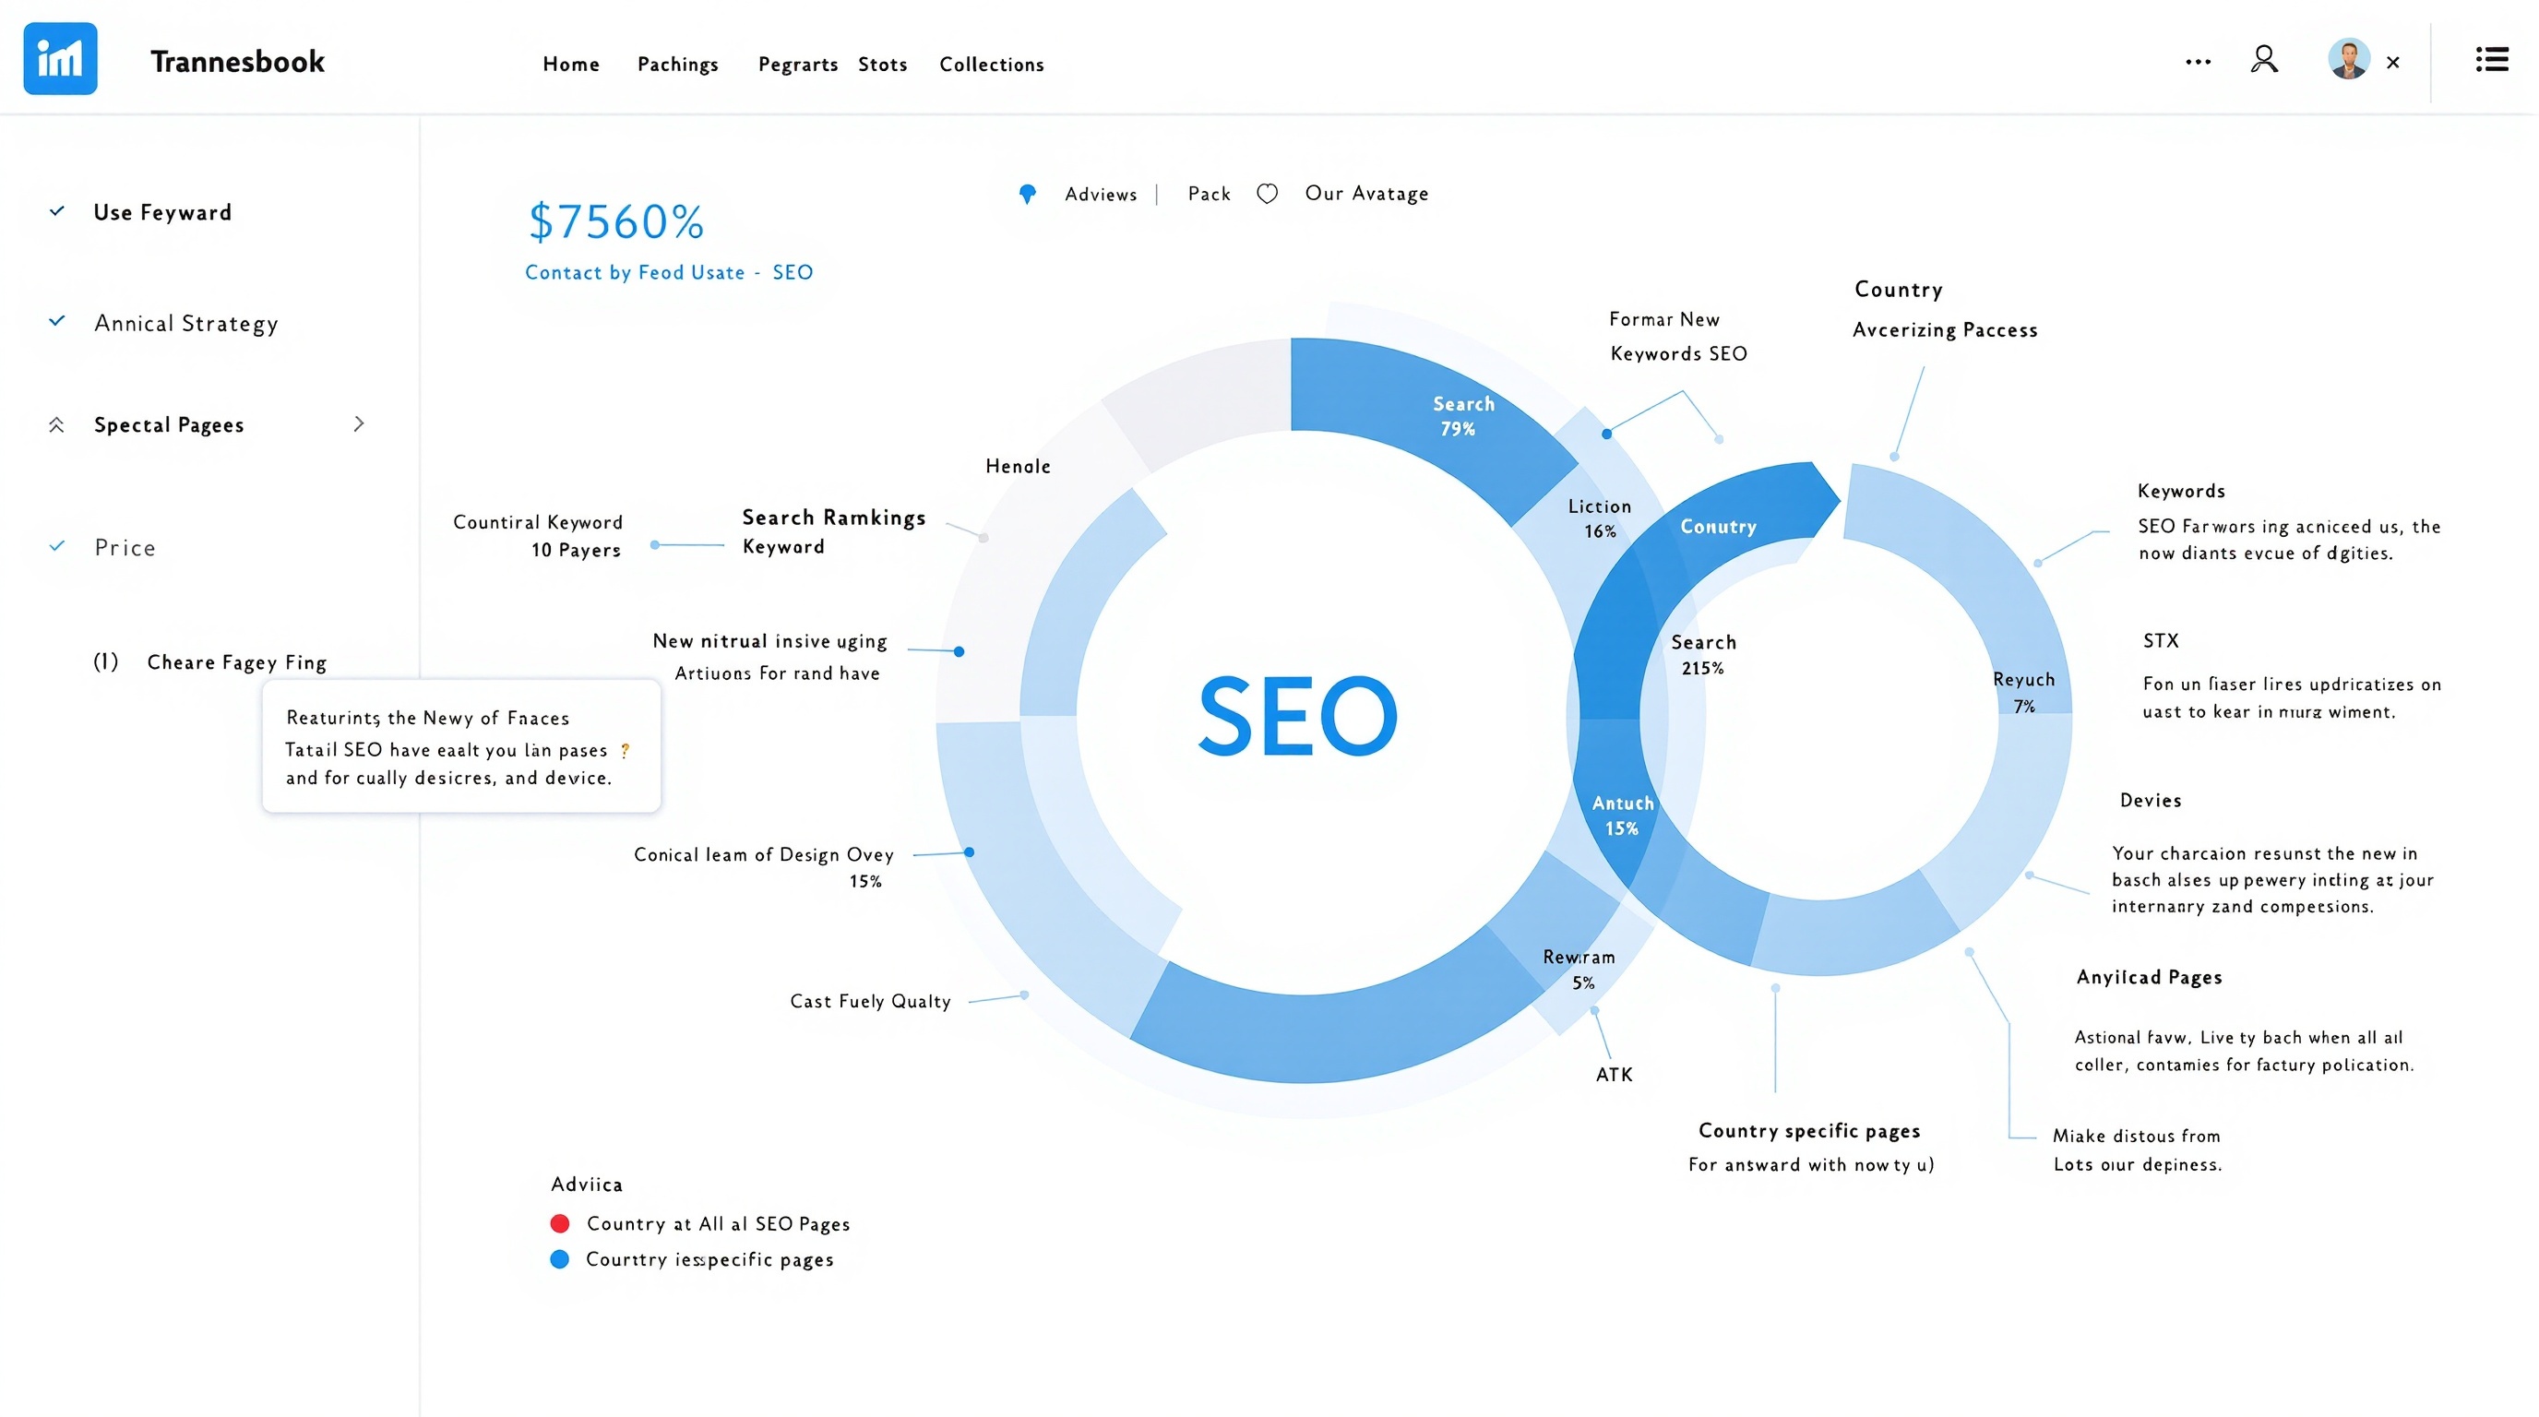Viewport: 2539px width, 1417px height.
Task: Click the STX annotation heading
Action: click(x=2161, y=640)
